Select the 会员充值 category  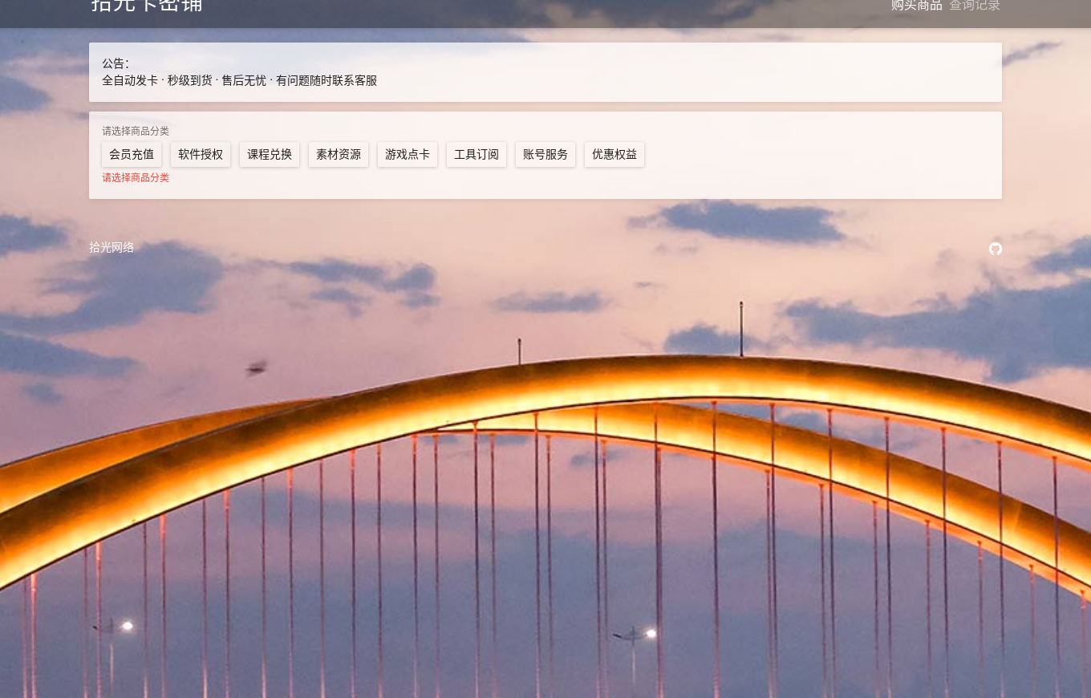click(132, 155)
